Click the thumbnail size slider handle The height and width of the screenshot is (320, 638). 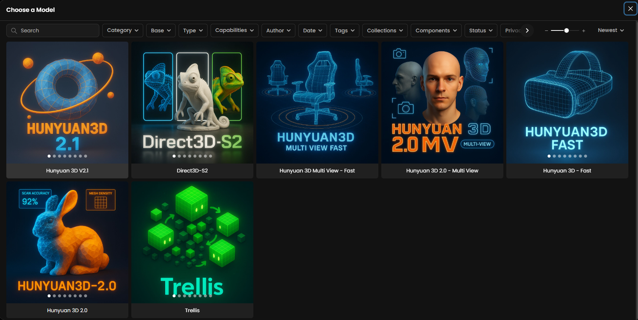(x=567, y=30)
